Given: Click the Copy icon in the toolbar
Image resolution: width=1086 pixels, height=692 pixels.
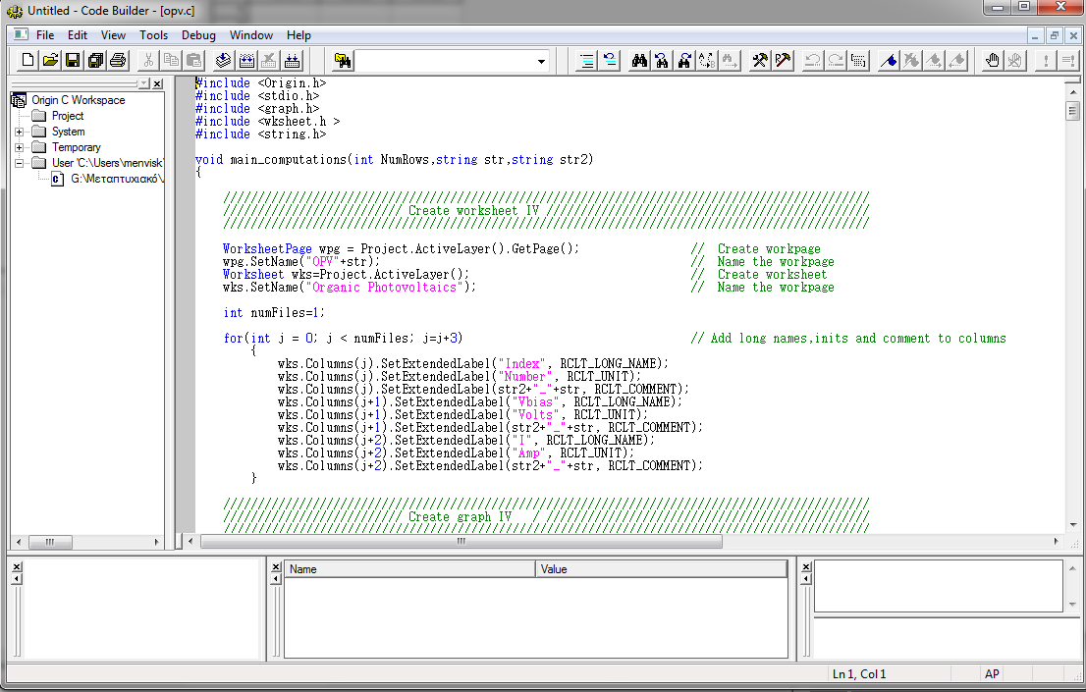Looking at the screenshot, I should pos(171,60).
